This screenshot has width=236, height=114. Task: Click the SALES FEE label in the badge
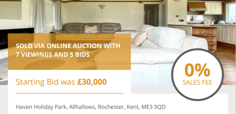point(197,83)
